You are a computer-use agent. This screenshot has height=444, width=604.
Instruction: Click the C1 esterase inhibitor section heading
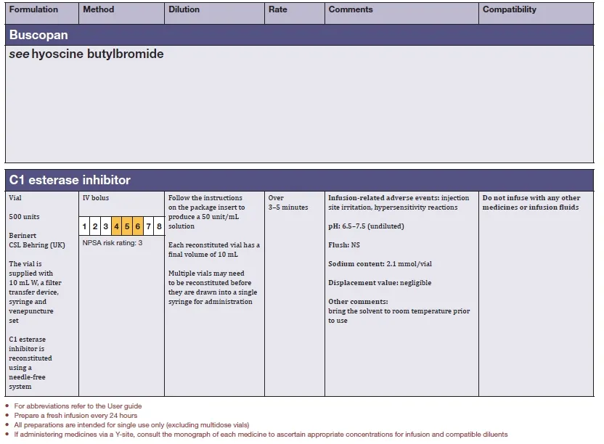(70, 180)
